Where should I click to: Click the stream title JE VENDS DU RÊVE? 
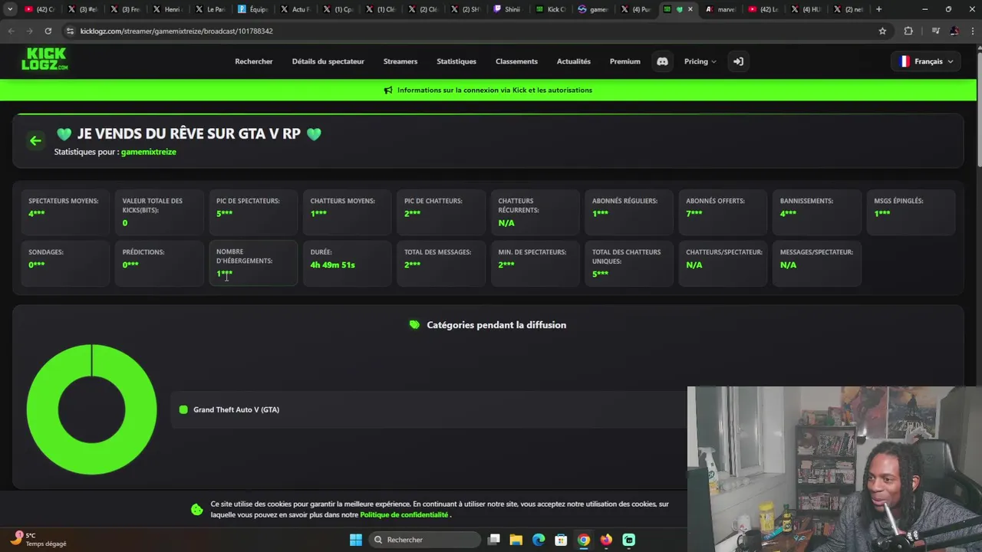pos(189,133)
